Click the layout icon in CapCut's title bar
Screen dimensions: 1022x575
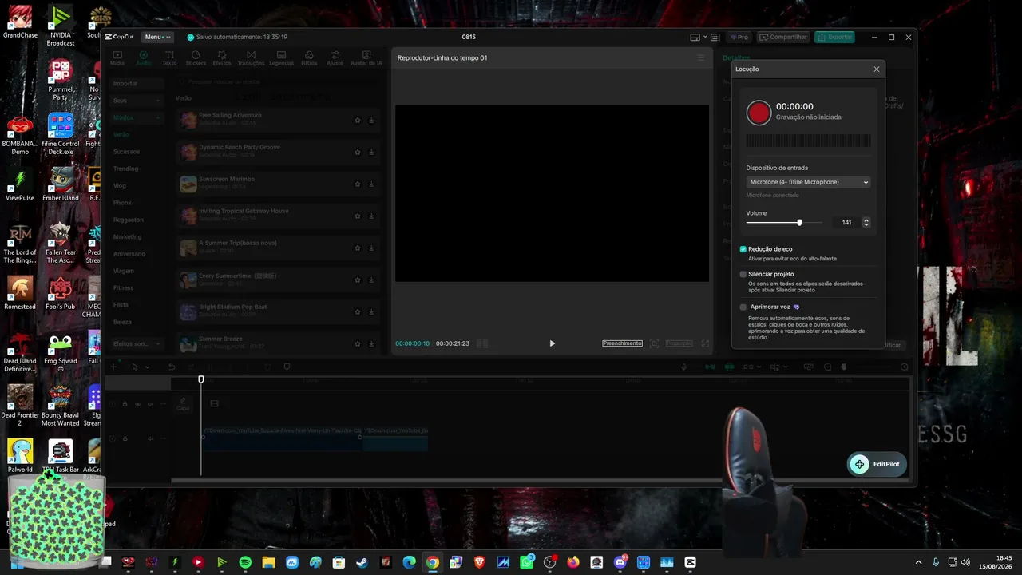click(695, 37)
